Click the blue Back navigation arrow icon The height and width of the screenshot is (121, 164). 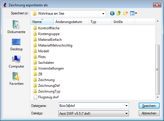(x=112, y=14)
